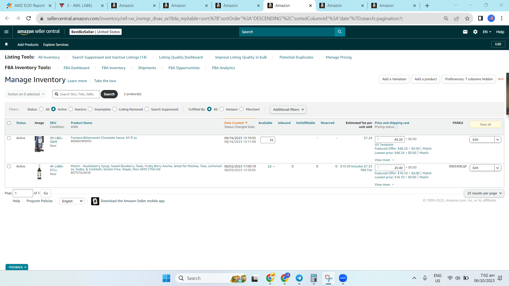
Task: Open the Manage Pricing menu item
Action: (x=339, y=57)
